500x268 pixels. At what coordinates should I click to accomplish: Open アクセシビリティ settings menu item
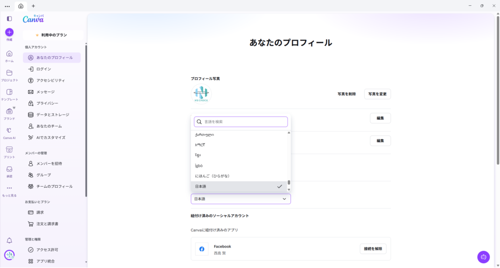(x=50, y=80)
